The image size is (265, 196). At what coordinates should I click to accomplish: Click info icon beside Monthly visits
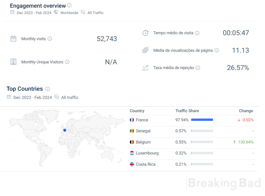(x=50, y=39)
